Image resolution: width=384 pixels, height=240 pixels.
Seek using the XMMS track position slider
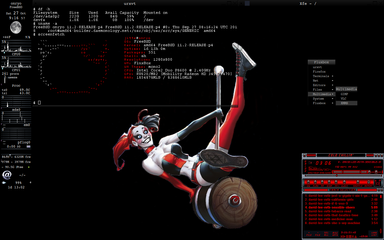point(343,175)
